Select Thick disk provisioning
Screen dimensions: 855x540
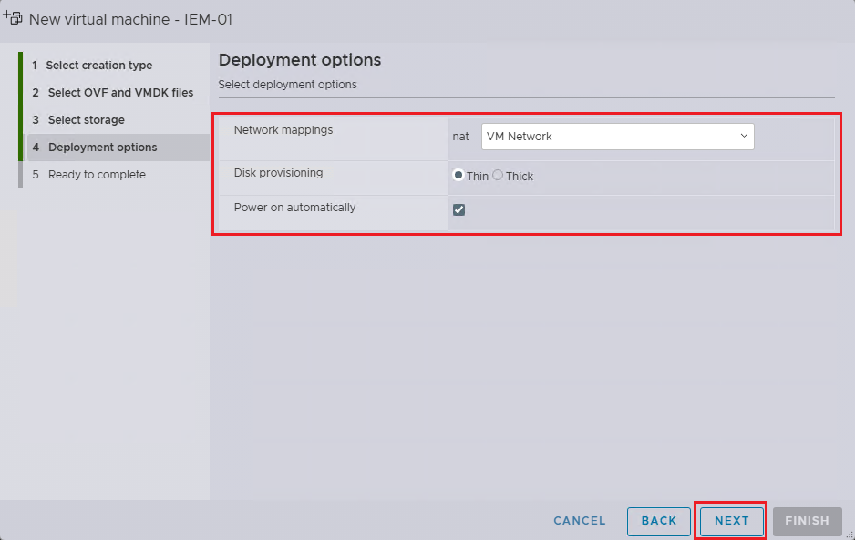tap(498, 175)
